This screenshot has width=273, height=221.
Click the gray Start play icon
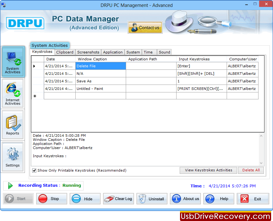coord(9,198)
